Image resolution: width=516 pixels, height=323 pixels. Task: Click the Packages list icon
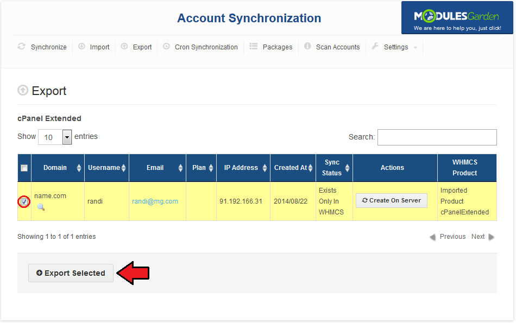(x=254, y=46)
